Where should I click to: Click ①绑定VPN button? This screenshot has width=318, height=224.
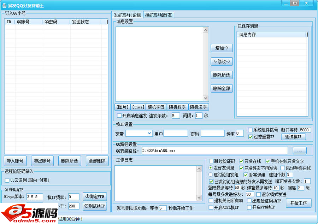(95, 196)
